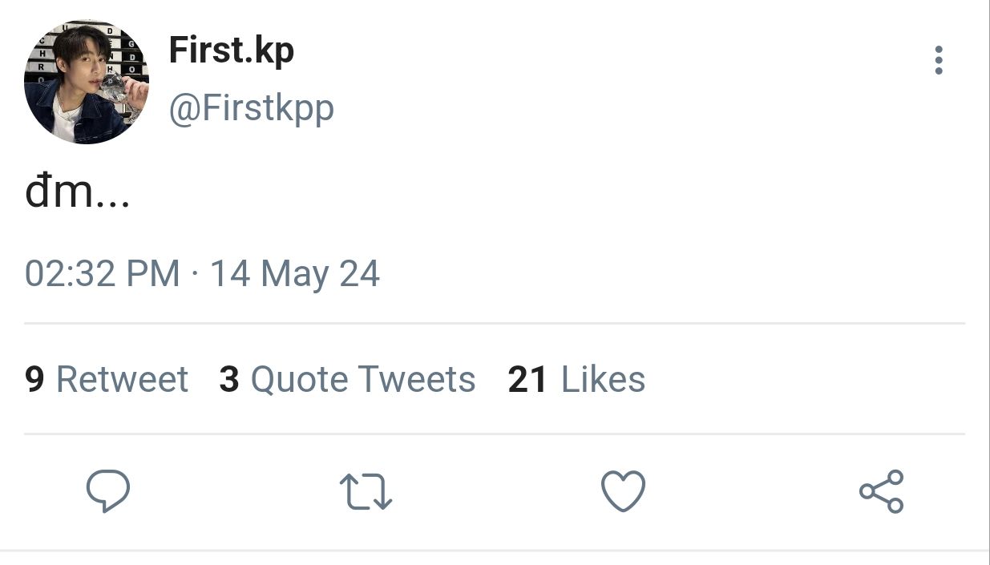View who gave the 21 Likes
Screen dimensions: 990x565
click(x=576, y=379)
